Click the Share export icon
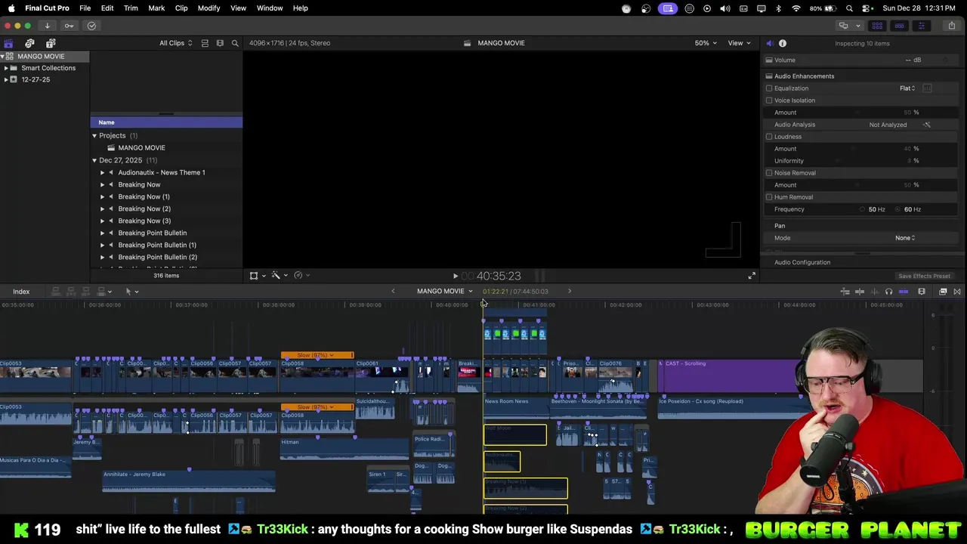 point(952,26)
